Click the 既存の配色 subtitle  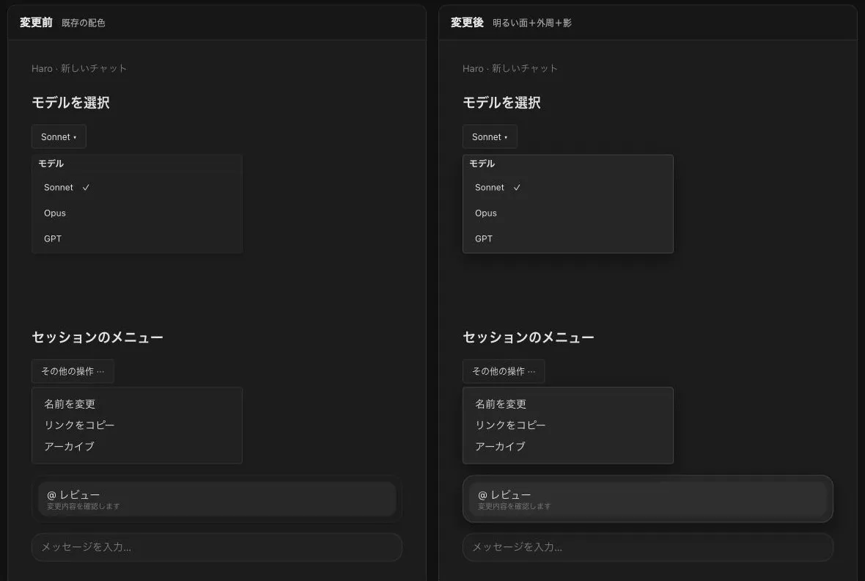point(84,23)
